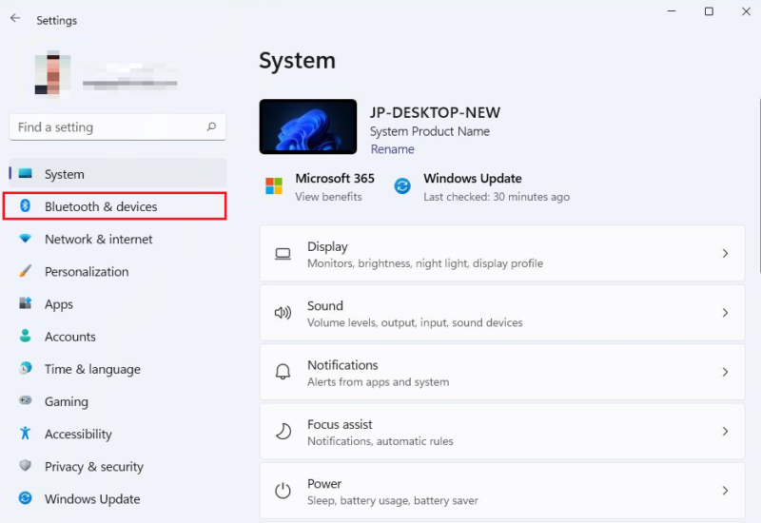
Task: Expand the Focus assist row chevron
Action: tap(725, 432)
